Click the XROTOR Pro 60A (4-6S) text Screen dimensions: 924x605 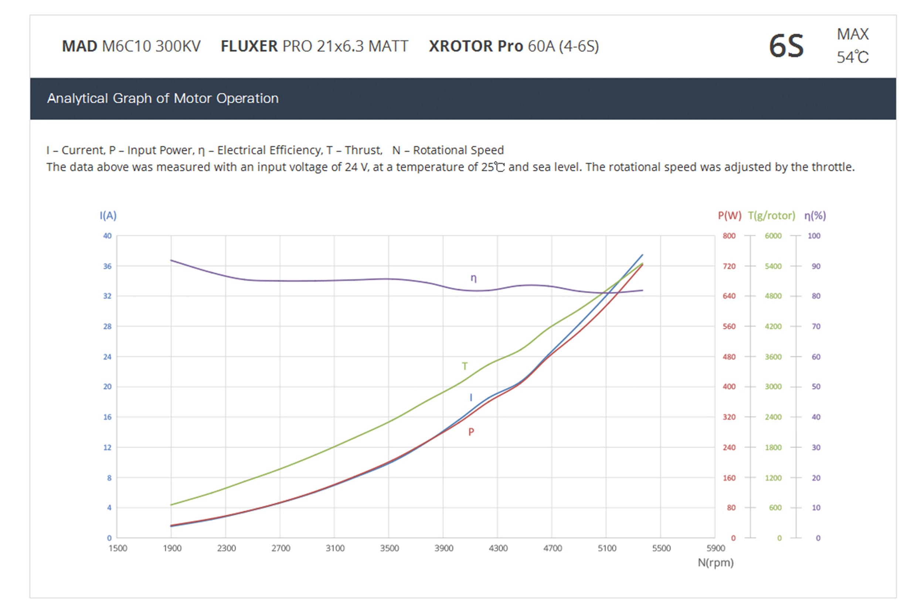click(513, 46)
